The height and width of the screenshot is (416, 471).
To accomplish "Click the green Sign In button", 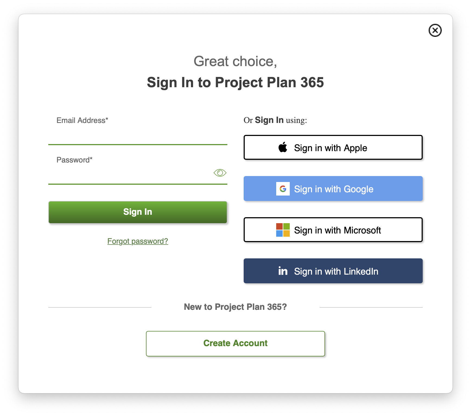I will pos(138,212).
